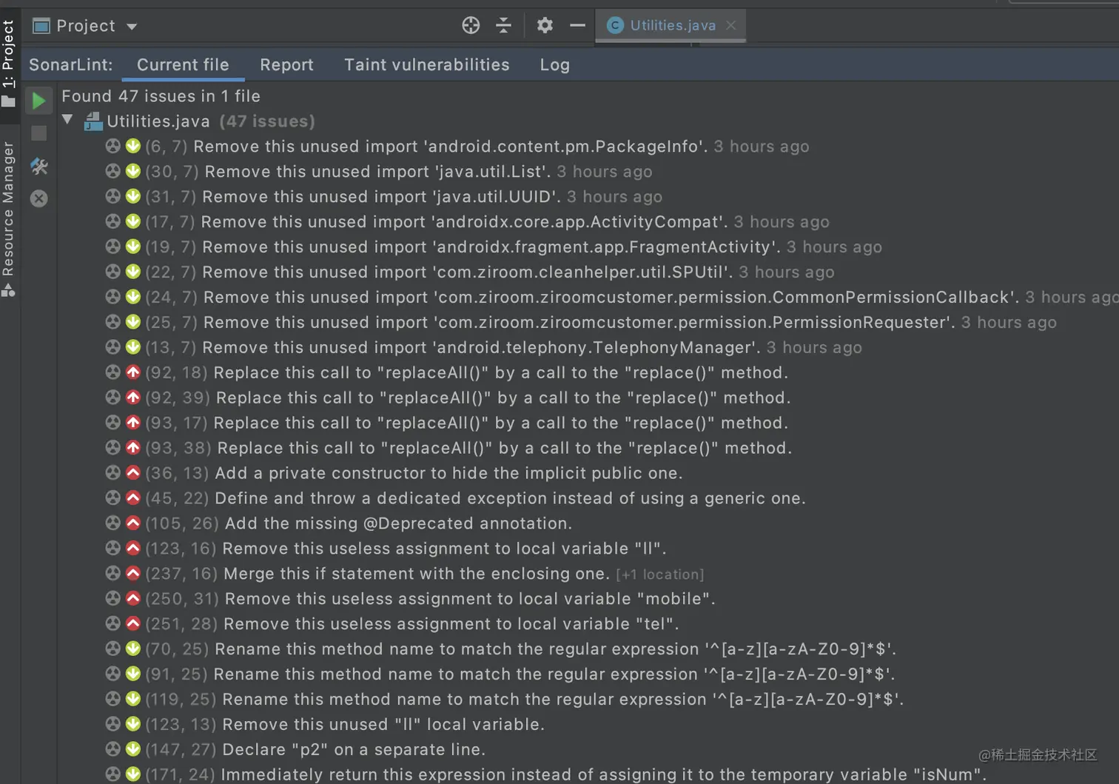Click the collapse all icon in Project toolbar
Viewport: 1119px width, 784px height.
[x=503, y=26]
